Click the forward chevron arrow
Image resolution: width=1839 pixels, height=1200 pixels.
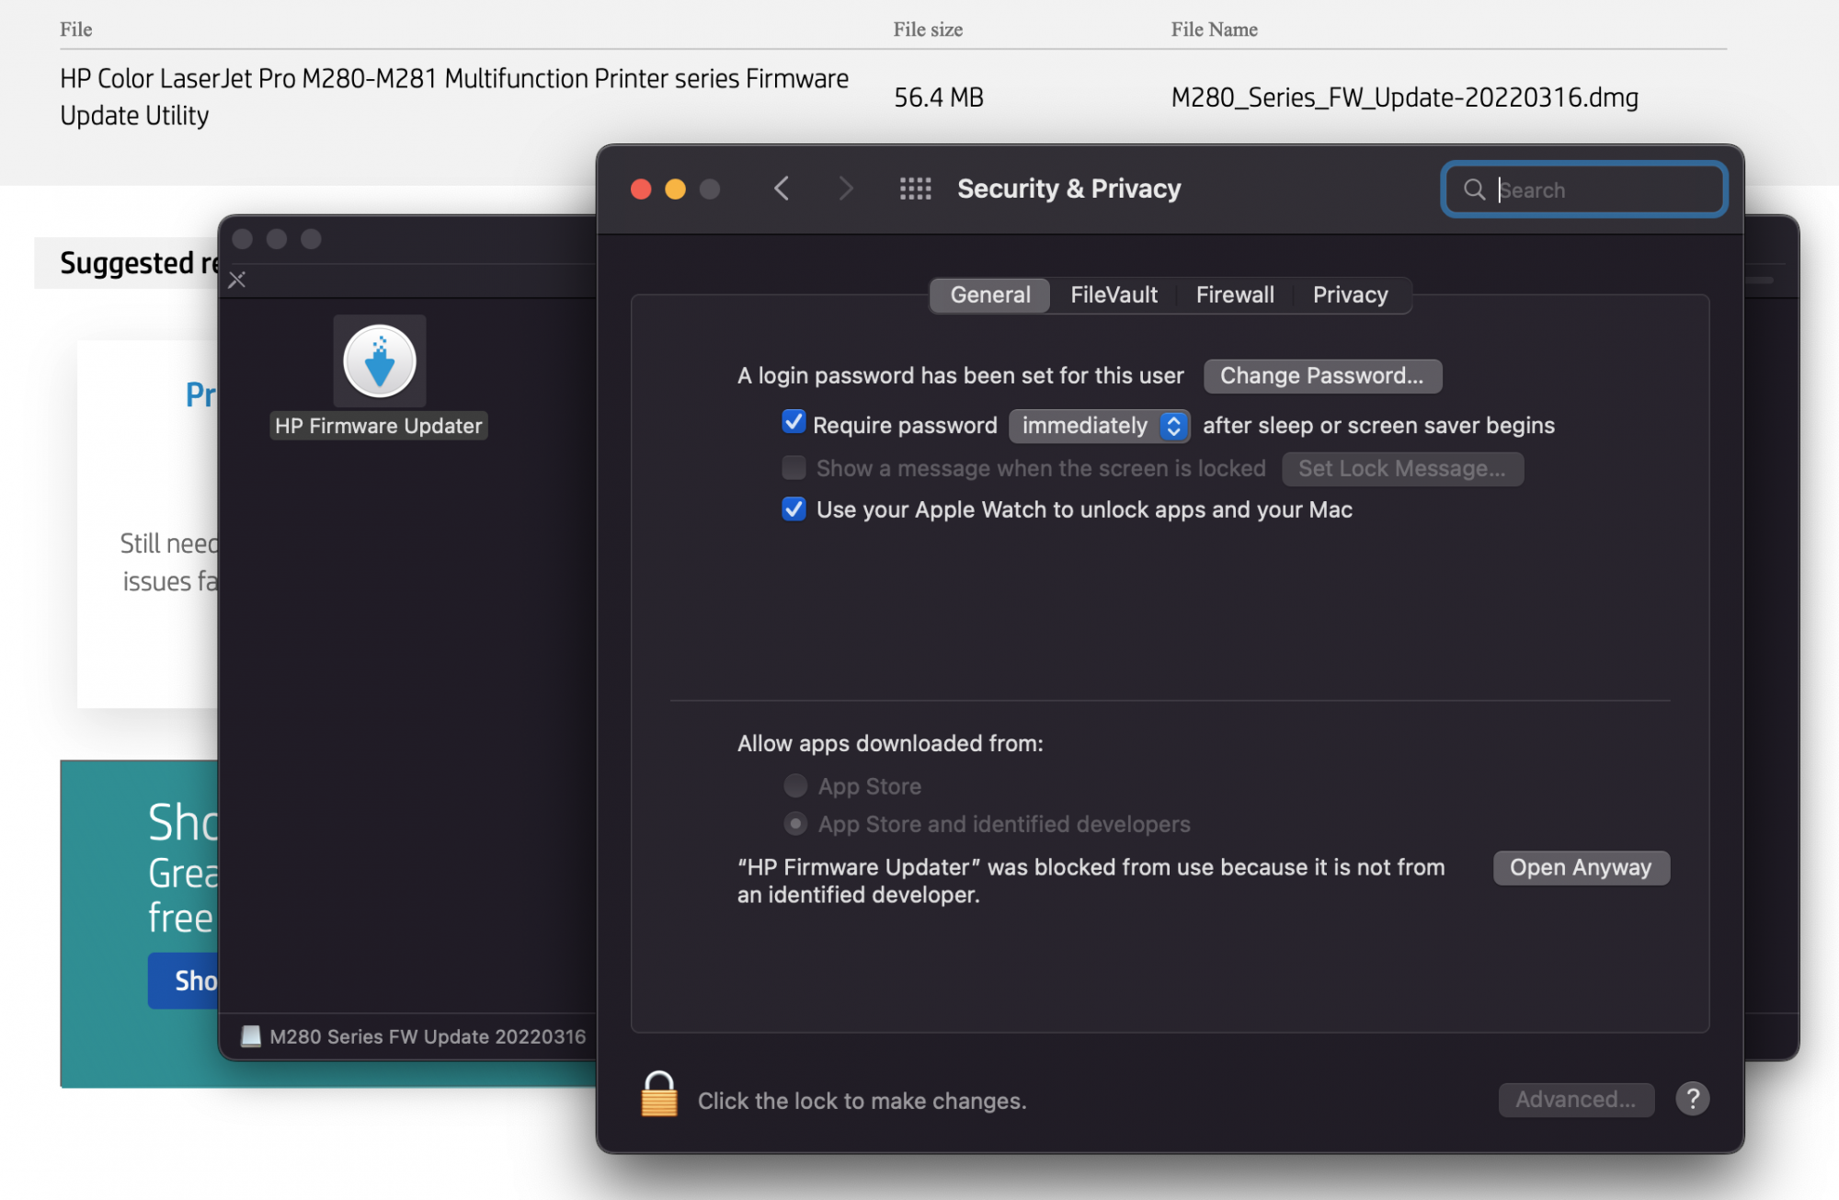point(846,189)
